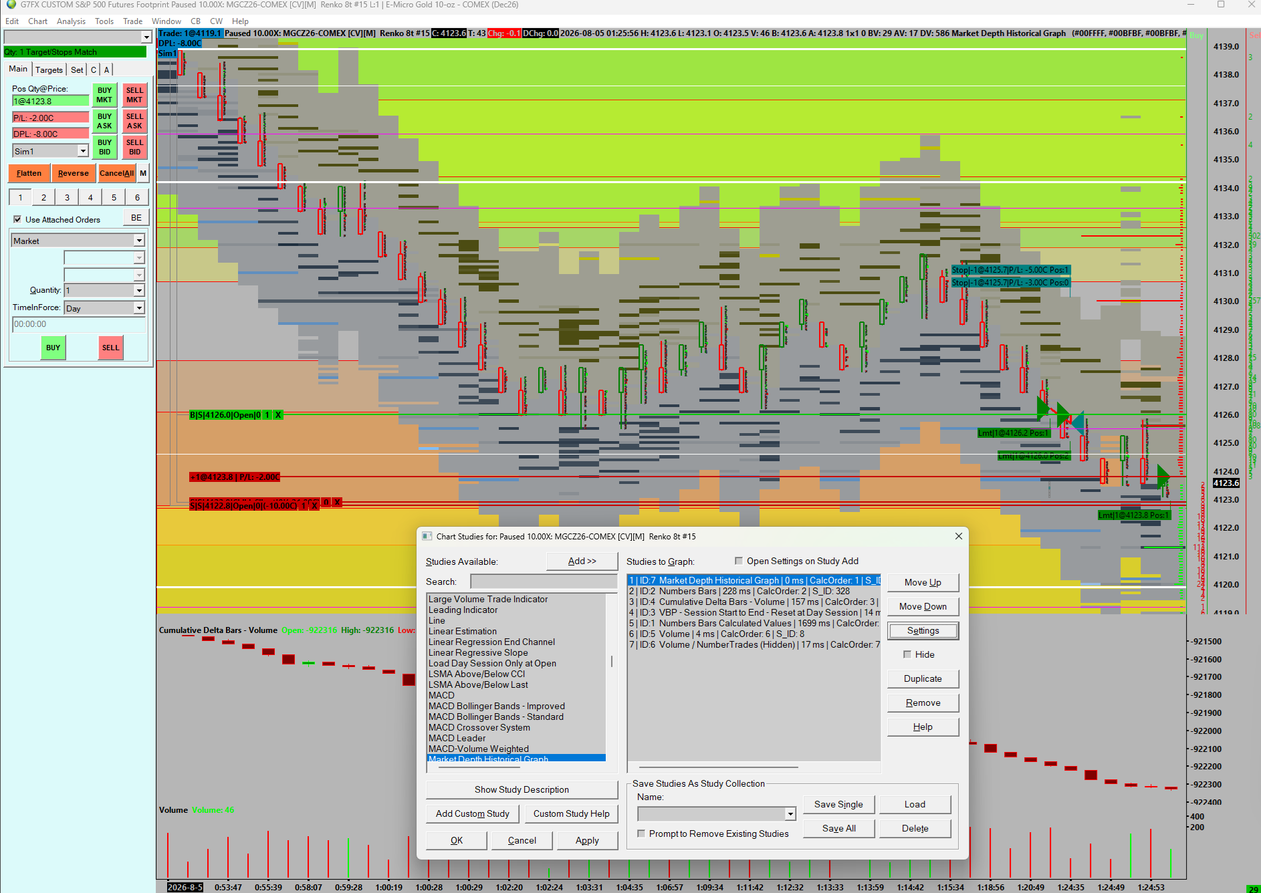Click Add >> to add selected study

[x=582, y=561]
